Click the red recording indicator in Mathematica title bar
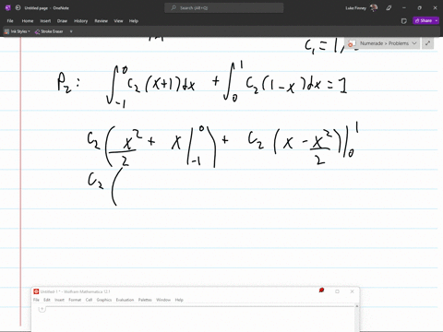The image size is (443, 332). [321, 290]
